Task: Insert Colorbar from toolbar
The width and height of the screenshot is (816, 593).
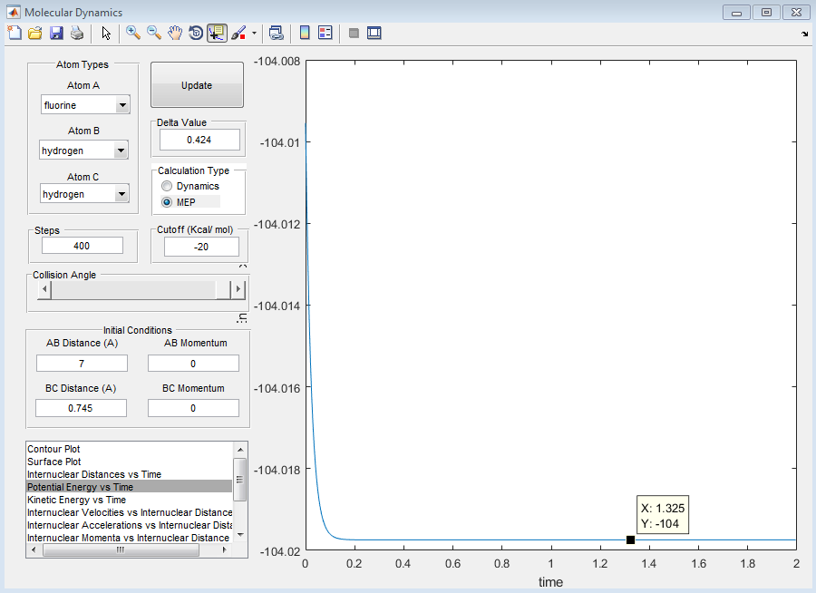Action: click(x=305, y=33)
